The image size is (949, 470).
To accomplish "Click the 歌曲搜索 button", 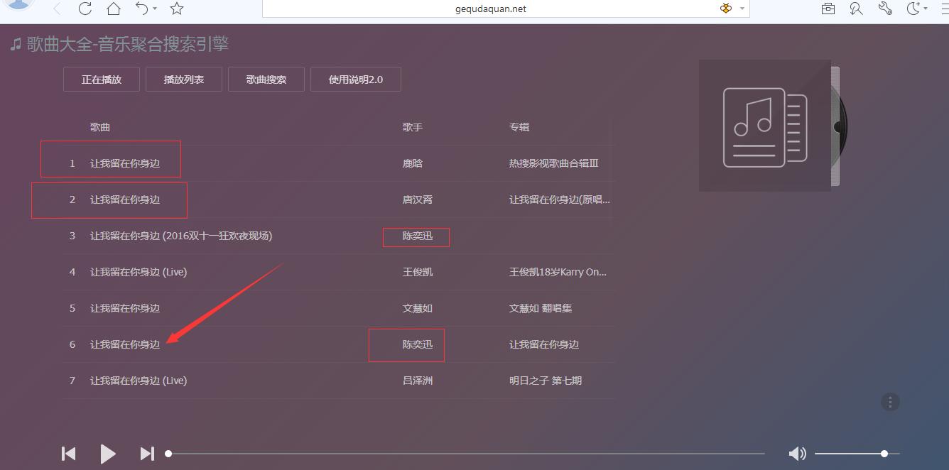I will 266,79.
